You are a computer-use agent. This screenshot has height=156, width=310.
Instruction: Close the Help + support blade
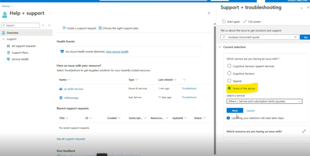click(209, 13)
